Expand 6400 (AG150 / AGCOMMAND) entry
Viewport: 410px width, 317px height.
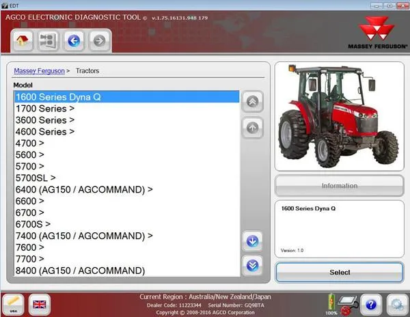coord(127,189)
